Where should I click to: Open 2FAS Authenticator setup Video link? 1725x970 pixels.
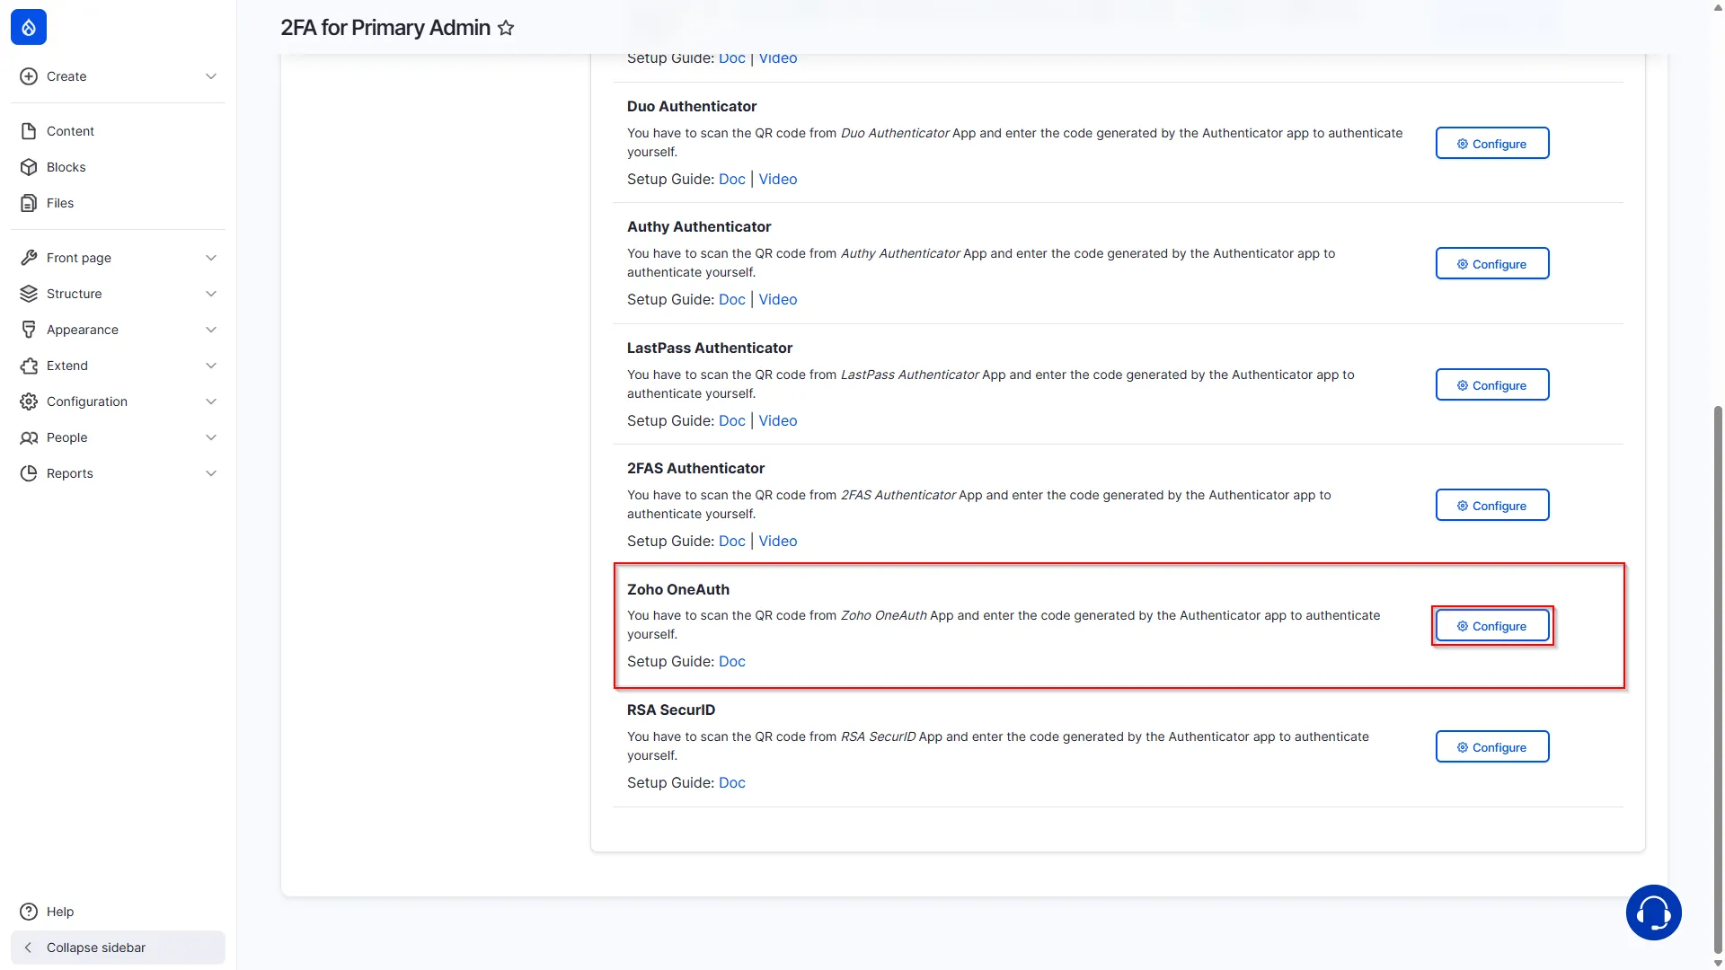tap(777, 541)
